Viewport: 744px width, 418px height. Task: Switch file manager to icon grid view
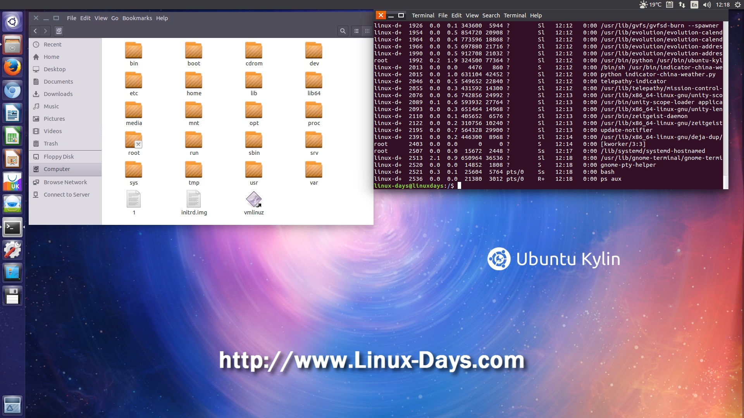click(x=367, y=31)
